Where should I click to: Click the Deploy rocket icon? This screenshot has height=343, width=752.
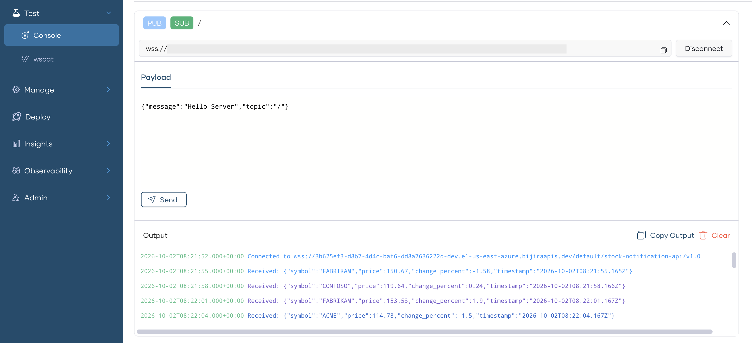click(x=17, y=116)
